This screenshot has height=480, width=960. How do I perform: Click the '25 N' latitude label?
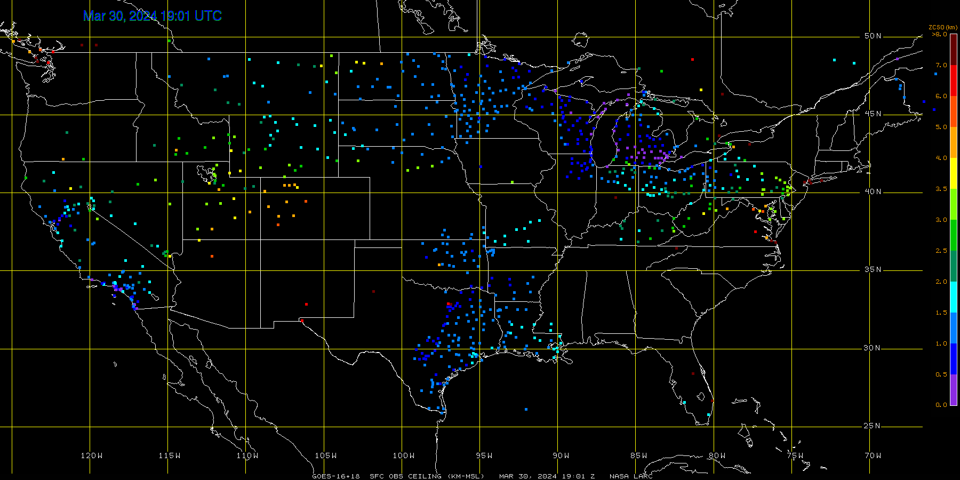pos(873,426)
